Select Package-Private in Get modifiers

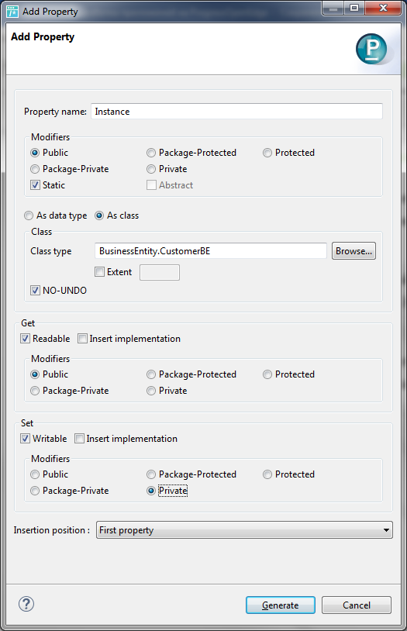[x=35, y=391]
